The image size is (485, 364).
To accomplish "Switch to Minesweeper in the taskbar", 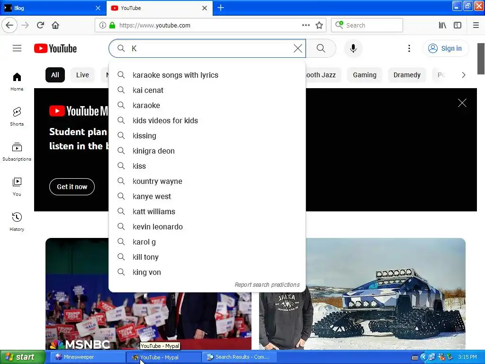I will (x=88, y=357).
